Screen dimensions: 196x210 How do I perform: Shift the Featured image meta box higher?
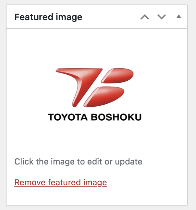click(145, 17)
